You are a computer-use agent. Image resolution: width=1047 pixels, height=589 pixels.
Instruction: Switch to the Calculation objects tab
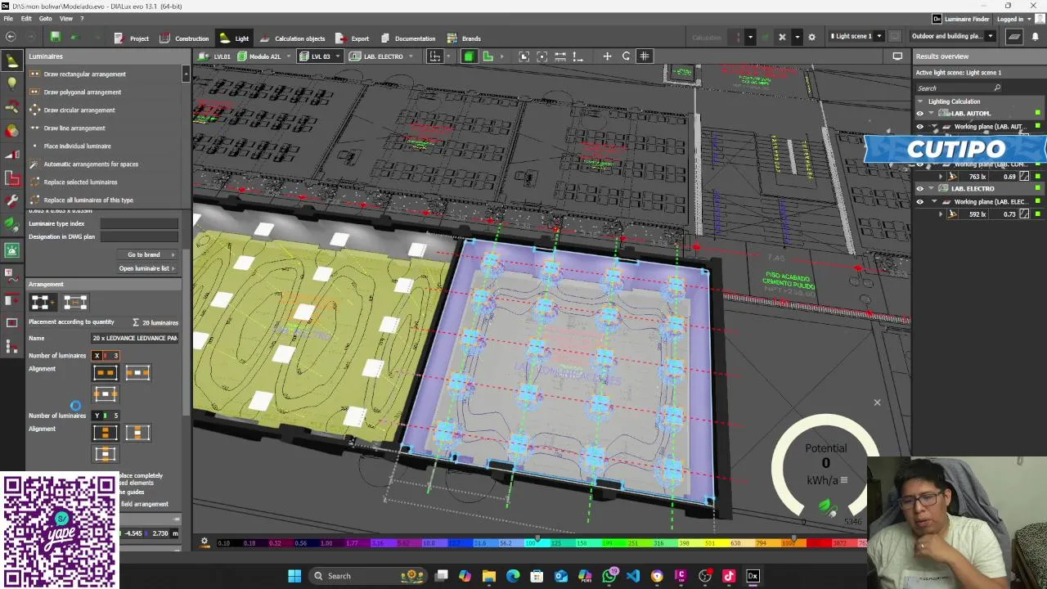tap(293, 38)
